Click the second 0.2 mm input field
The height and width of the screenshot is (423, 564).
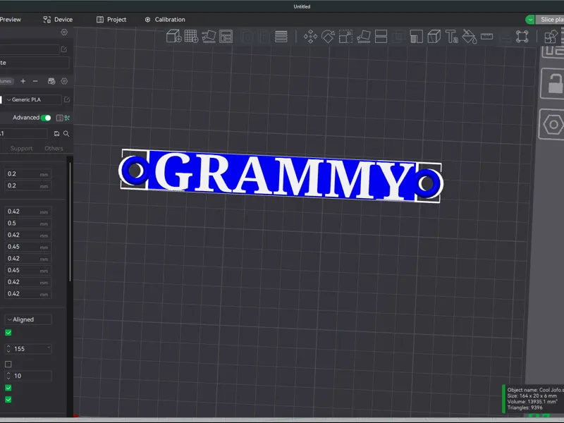click(x=28, y=186)
